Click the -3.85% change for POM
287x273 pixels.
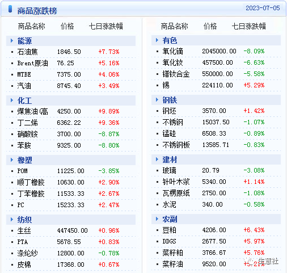(109, 171)
